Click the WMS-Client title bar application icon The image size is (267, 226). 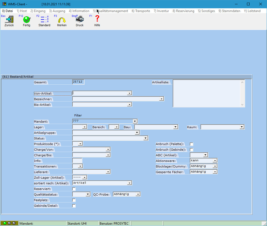pos(4,4)
